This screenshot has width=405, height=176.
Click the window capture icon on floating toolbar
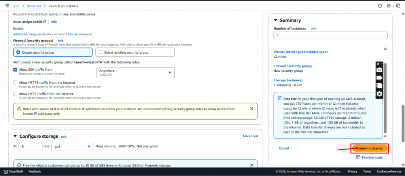tap(379, 86)
